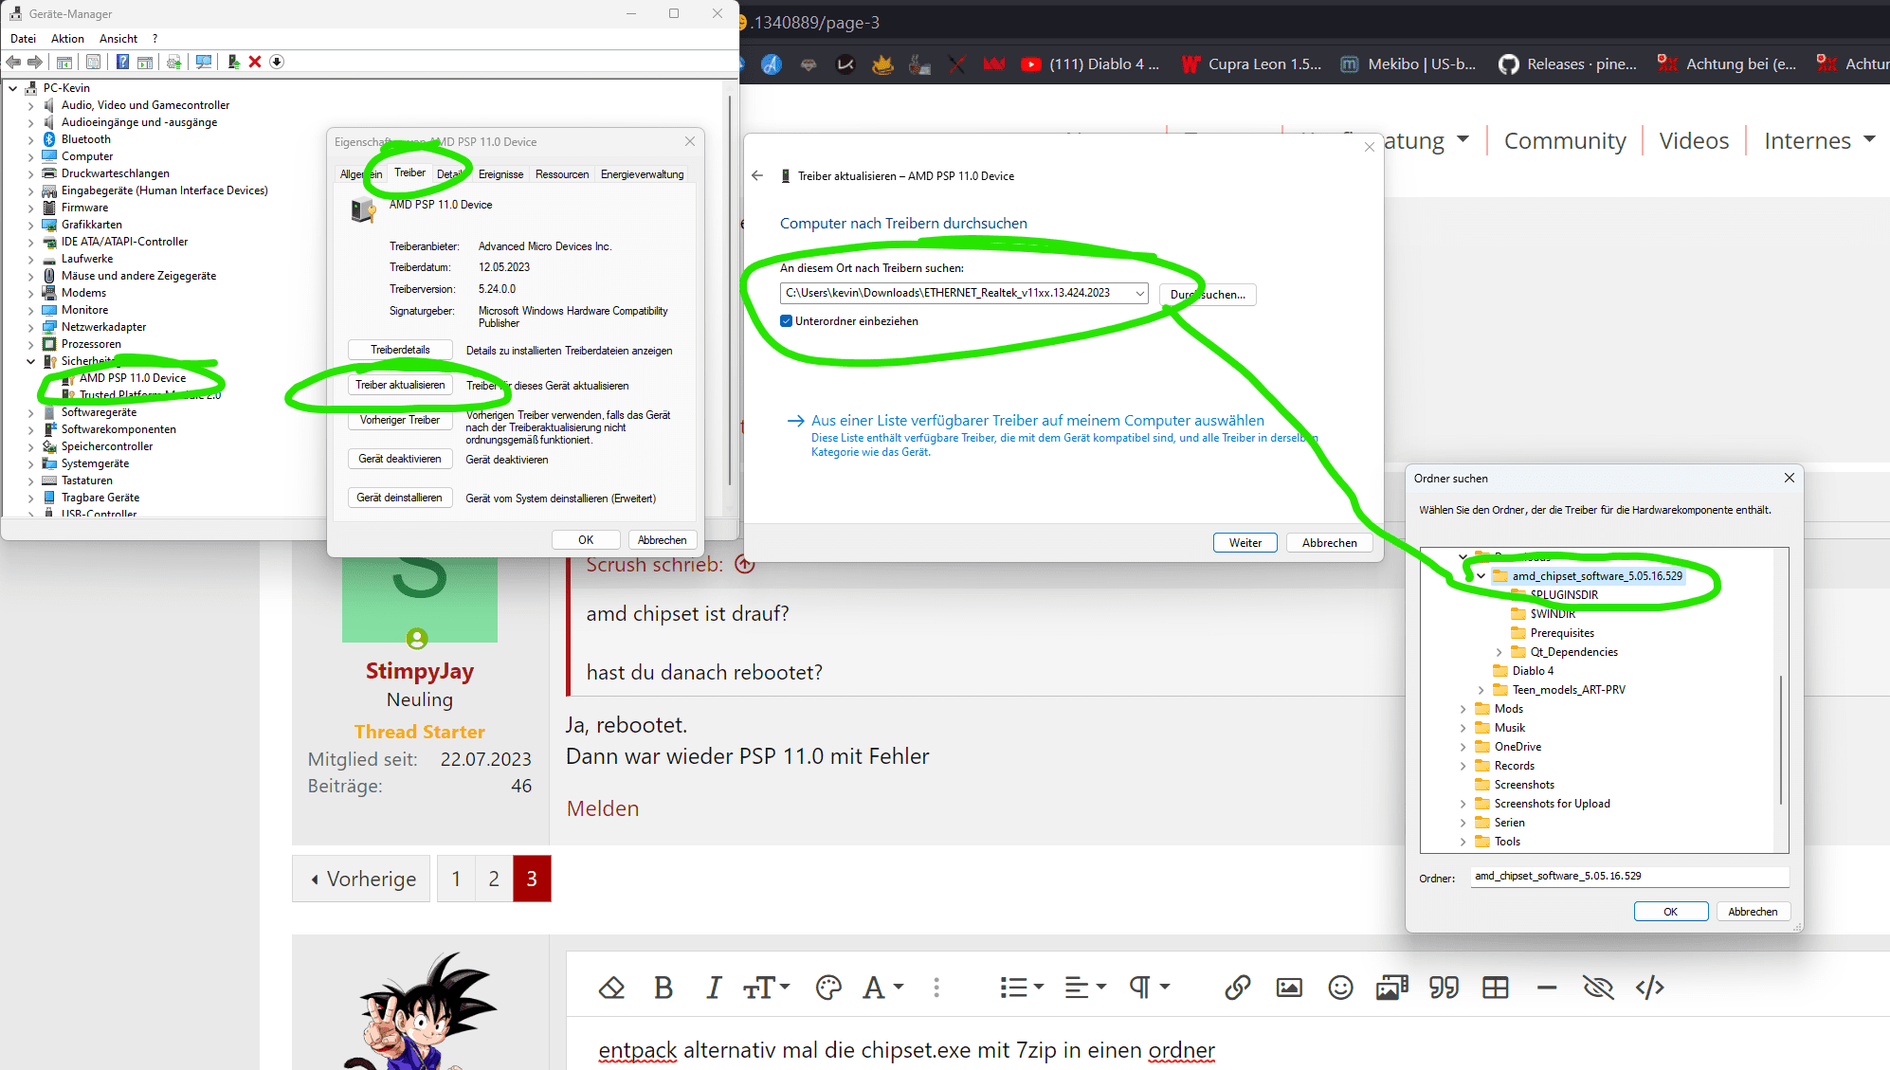Collapse the amd_chipset_software_5.05.16.529 folder
The image size is (1890, 1070).
[1481, 576]
